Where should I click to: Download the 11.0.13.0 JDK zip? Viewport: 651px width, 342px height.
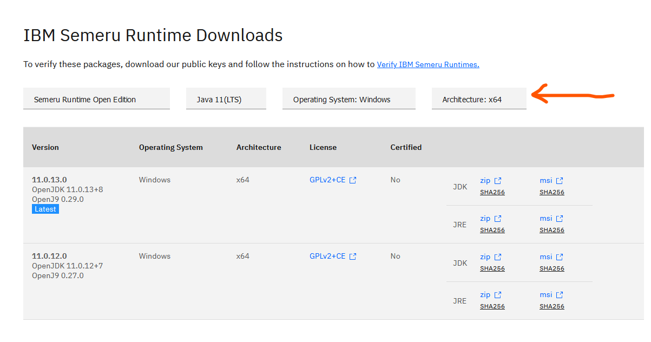pyautogui.click(x=485, y=181)
